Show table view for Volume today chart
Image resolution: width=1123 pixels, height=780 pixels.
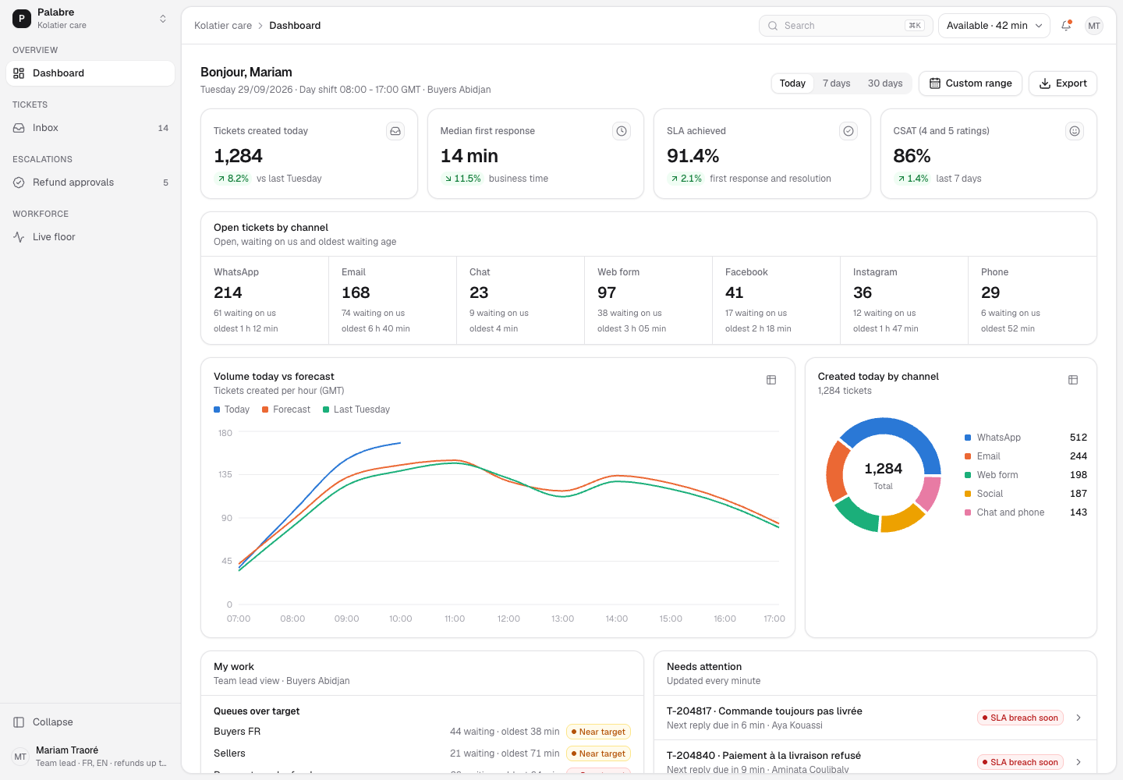coord(771,380)
